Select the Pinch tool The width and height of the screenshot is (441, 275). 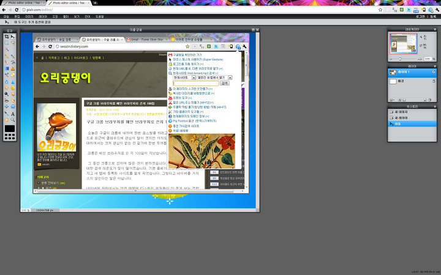pyautogui.click(x=13, y=106)
